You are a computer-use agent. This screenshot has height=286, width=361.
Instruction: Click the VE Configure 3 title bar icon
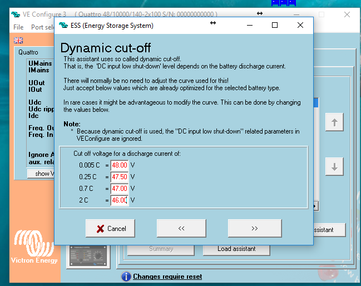tap(16, 14)
